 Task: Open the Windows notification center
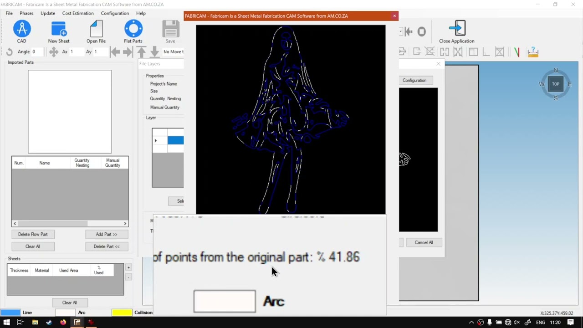pos(571,322)
